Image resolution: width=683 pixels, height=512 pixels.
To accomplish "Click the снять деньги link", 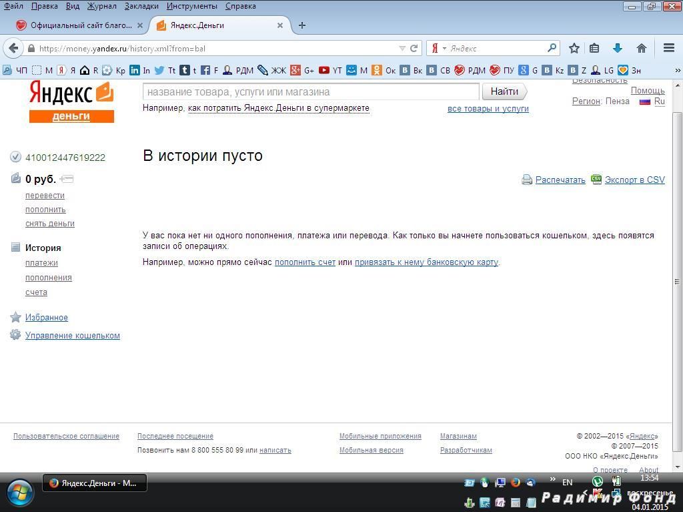I will tap(49, 224).
